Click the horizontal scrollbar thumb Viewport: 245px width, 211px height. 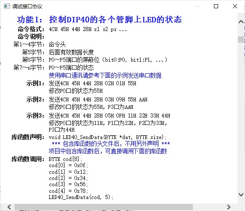[x=103, y=207]
